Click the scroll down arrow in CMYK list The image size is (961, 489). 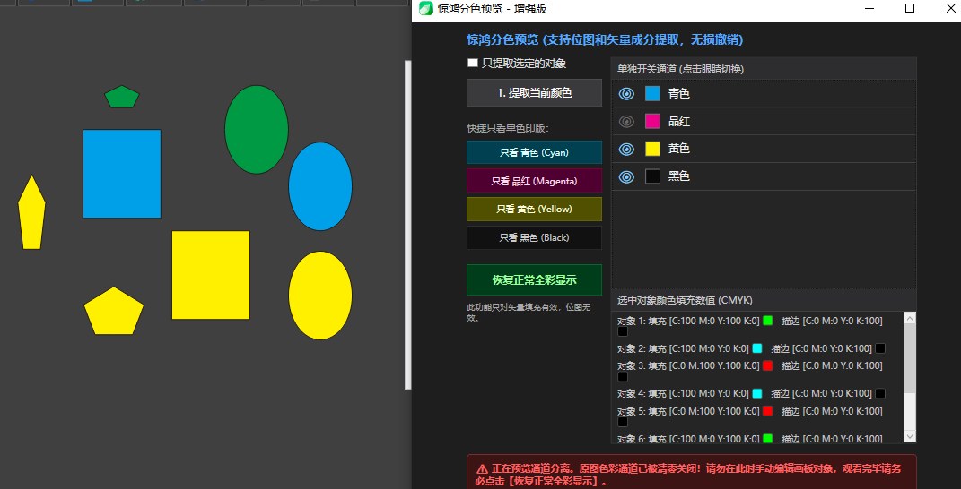[910, 436]
